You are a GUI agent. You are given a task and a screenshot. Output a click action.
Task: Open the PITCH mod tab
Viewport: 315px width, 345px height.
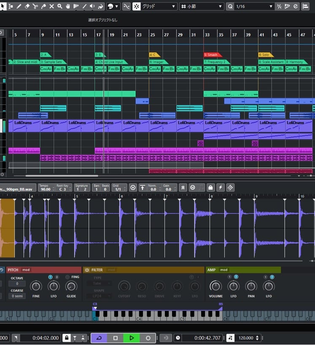26,270
